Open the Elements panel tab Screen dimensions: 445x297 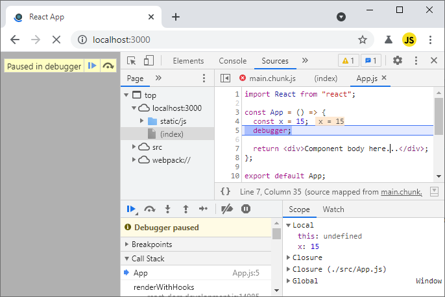point(188,61)
